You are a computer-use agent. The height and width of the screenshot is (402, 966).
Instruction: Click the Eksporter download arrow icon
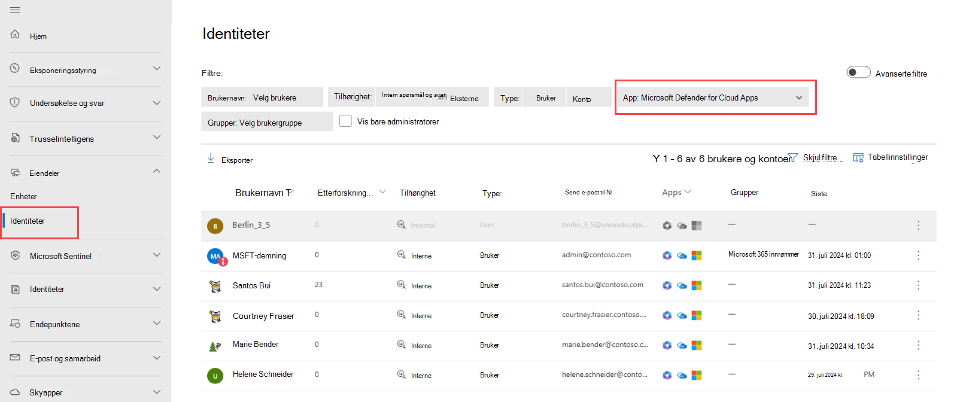pyautogui.click(x=211, y=158)
